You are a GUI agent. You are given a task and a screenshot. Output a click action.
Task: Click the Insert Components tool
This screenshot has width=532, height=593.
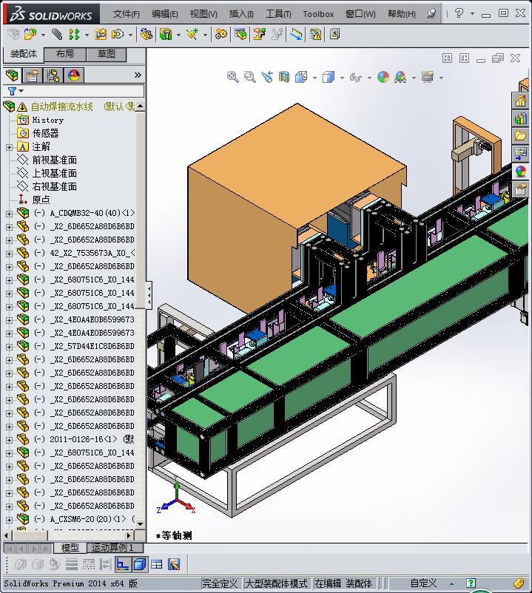click(x=30, y=35)
